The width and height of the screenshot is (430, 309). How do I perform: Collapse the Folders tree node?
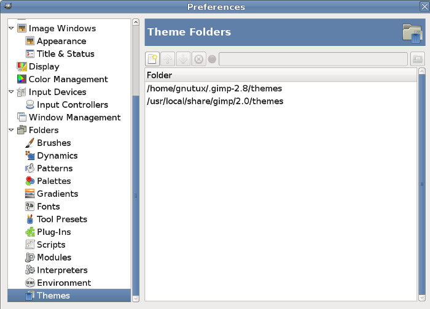coord(11,130)
